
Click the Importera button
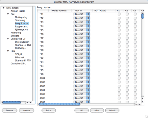click(x=26, y=110)
